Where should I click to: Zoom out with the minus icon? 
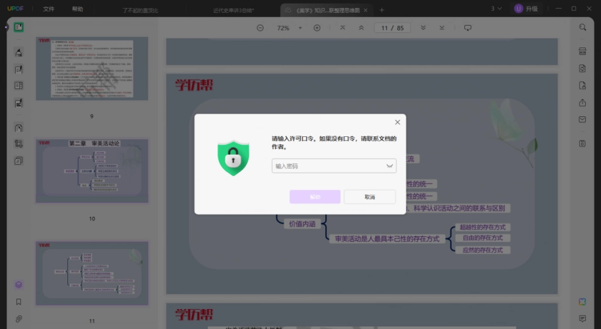[x=260, y=28]
